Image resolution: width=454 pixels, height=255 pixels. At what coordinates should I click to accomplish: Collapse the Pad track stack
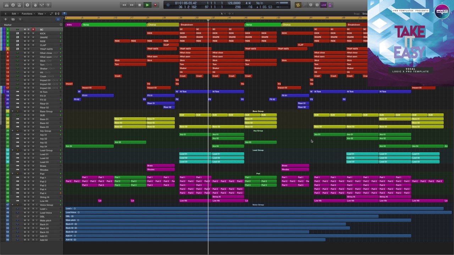click(x=12, y=174)
